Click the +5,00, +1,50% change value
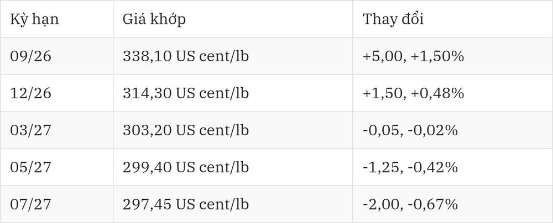The image size is (553, 223). coord(413,56)
